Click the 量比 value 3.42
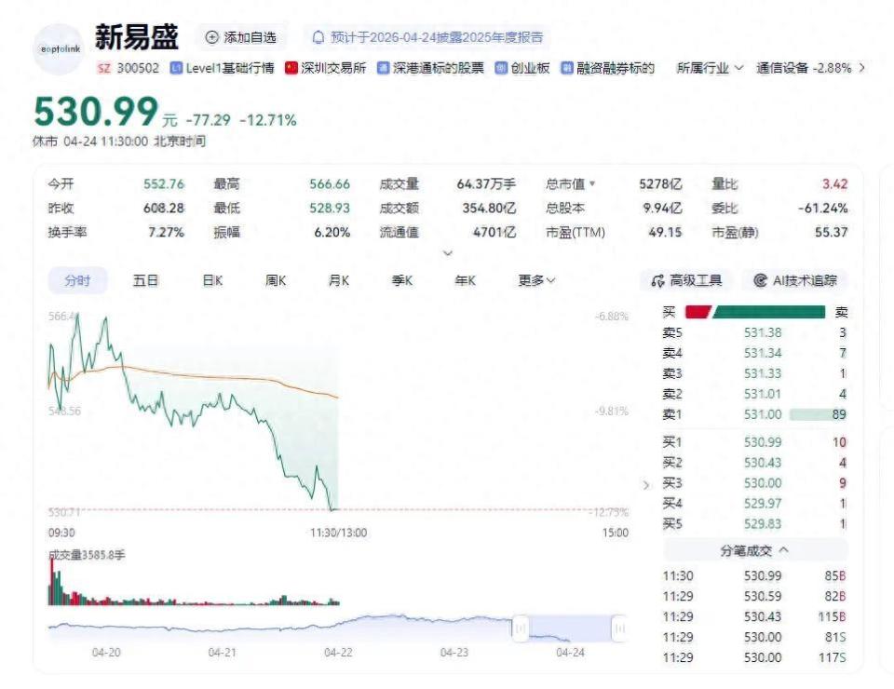 pyautogui.click(x=834, y=184)
